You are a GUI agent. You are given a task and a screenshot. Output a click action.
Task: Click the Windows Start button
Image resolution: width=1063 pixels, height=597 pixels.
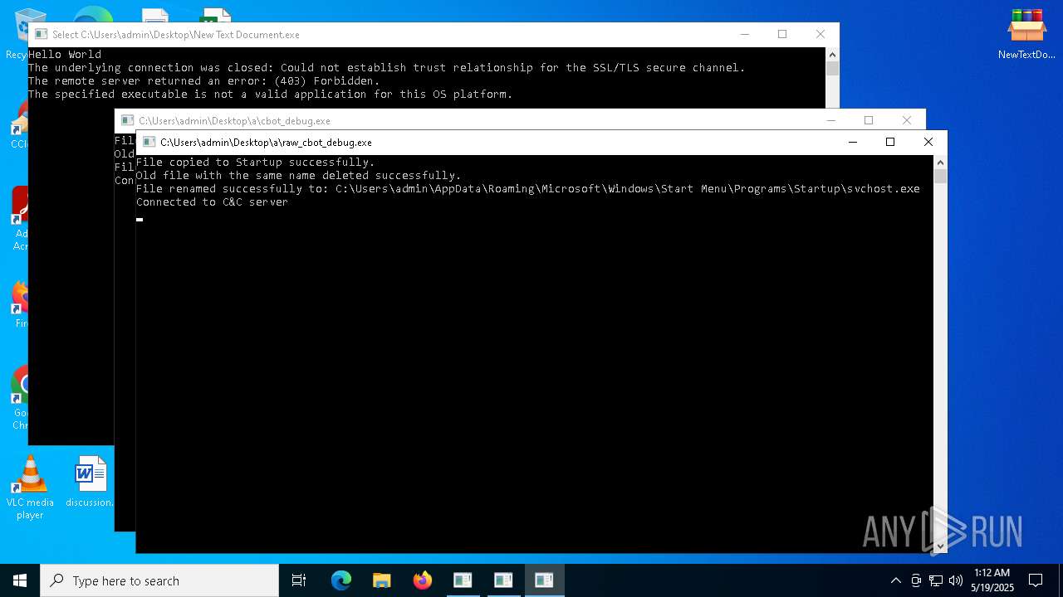(x=20, y=580)
